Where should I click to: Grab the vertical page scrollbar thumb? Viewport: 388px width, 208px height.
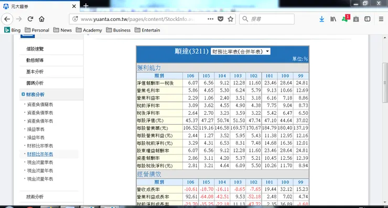(385, 83)
